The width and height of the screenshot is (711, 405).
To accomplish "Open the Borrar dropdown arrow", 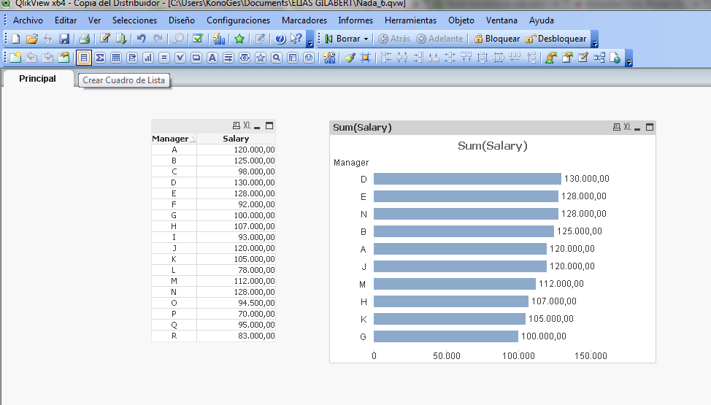I will [x=366, y=39].
